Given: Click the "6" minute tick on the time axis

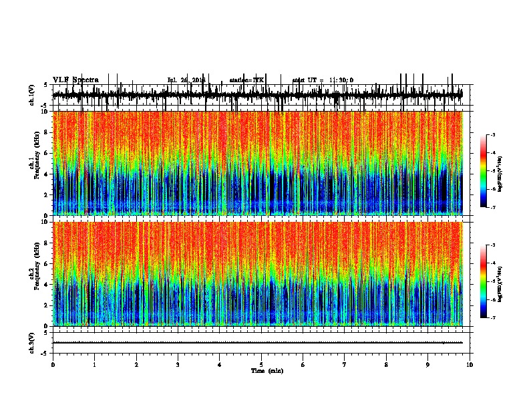Looking at the screenshot, I should coord(303,365).
